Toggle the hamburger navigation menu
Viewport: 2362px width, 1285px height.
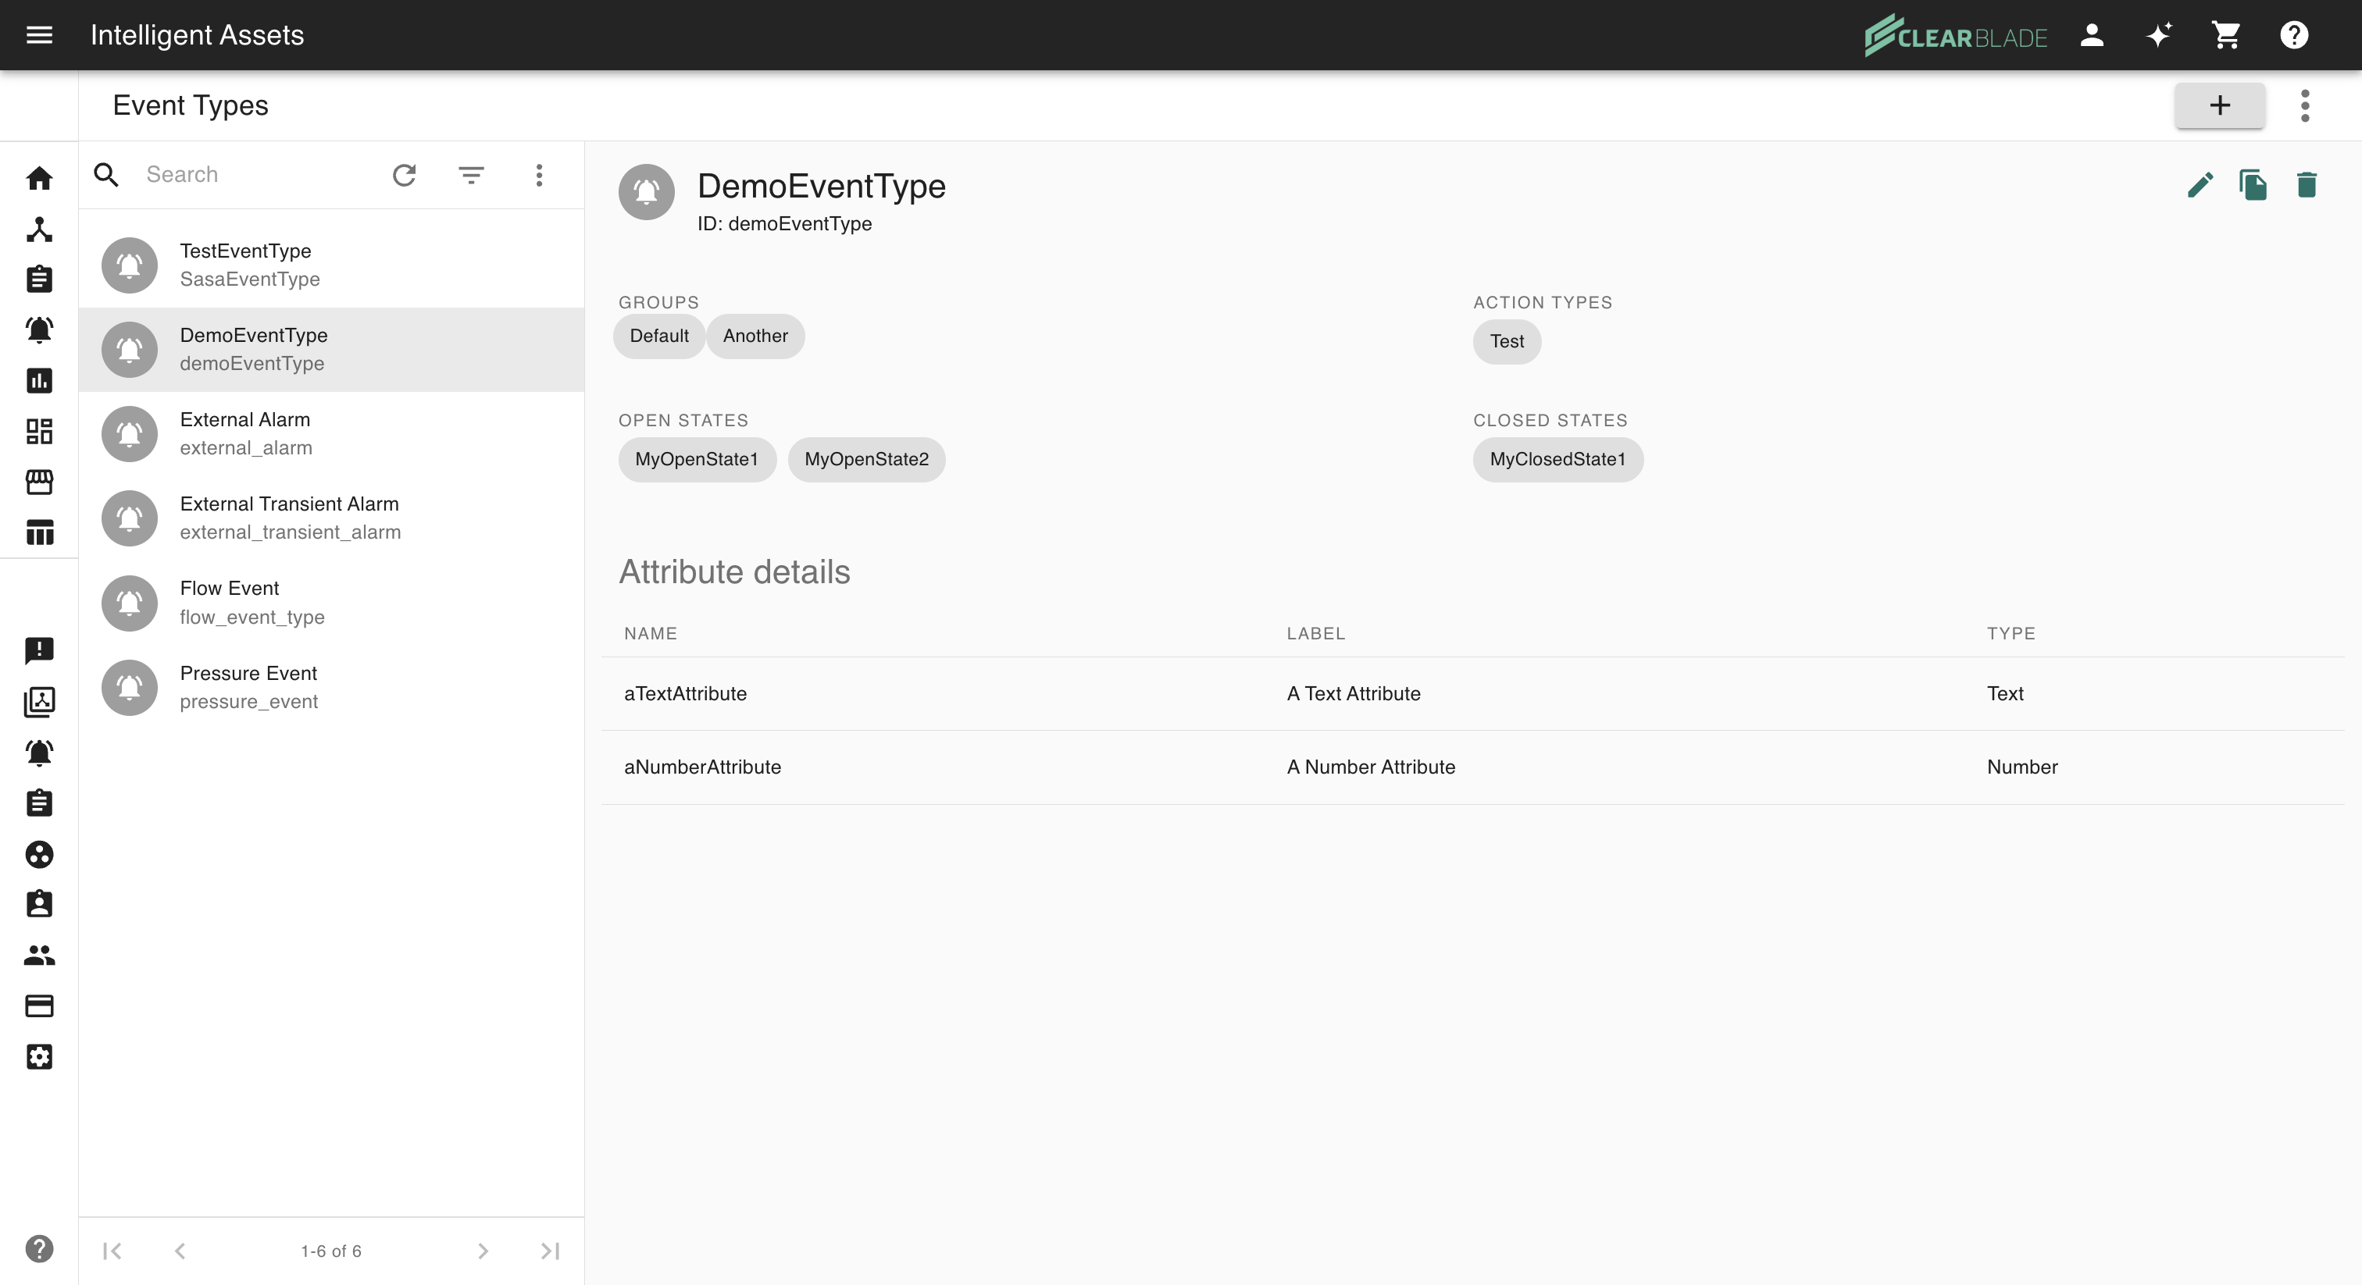coord(39,35)
